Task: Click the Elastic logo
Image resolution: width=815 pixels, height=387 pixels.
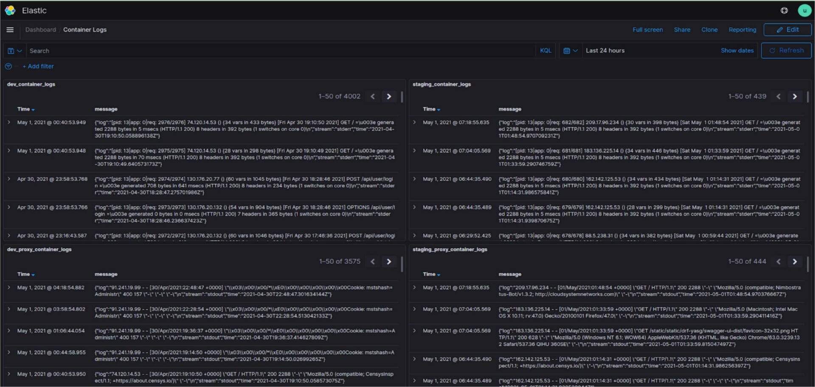Action: [x=9, y=10]
